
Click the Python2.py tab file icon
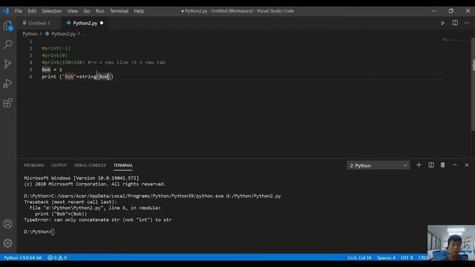[68, 23]
